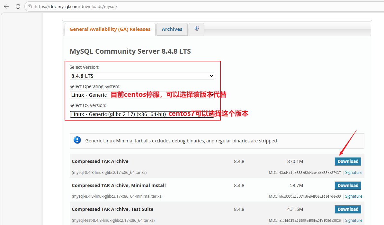This screenshot has height=225, width=384.
Task: Click the 8.4.8 version beside the 870.1M size
Action: [239, 162]
